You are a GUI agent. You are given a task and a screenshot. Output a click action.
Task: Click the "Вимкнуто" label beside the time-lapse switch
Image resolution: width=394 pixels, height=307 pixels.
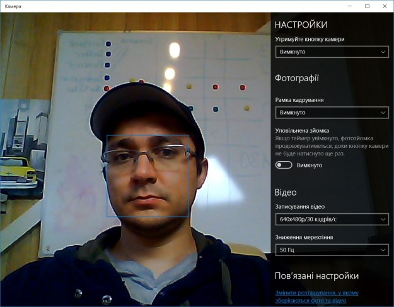pos(310,165)
